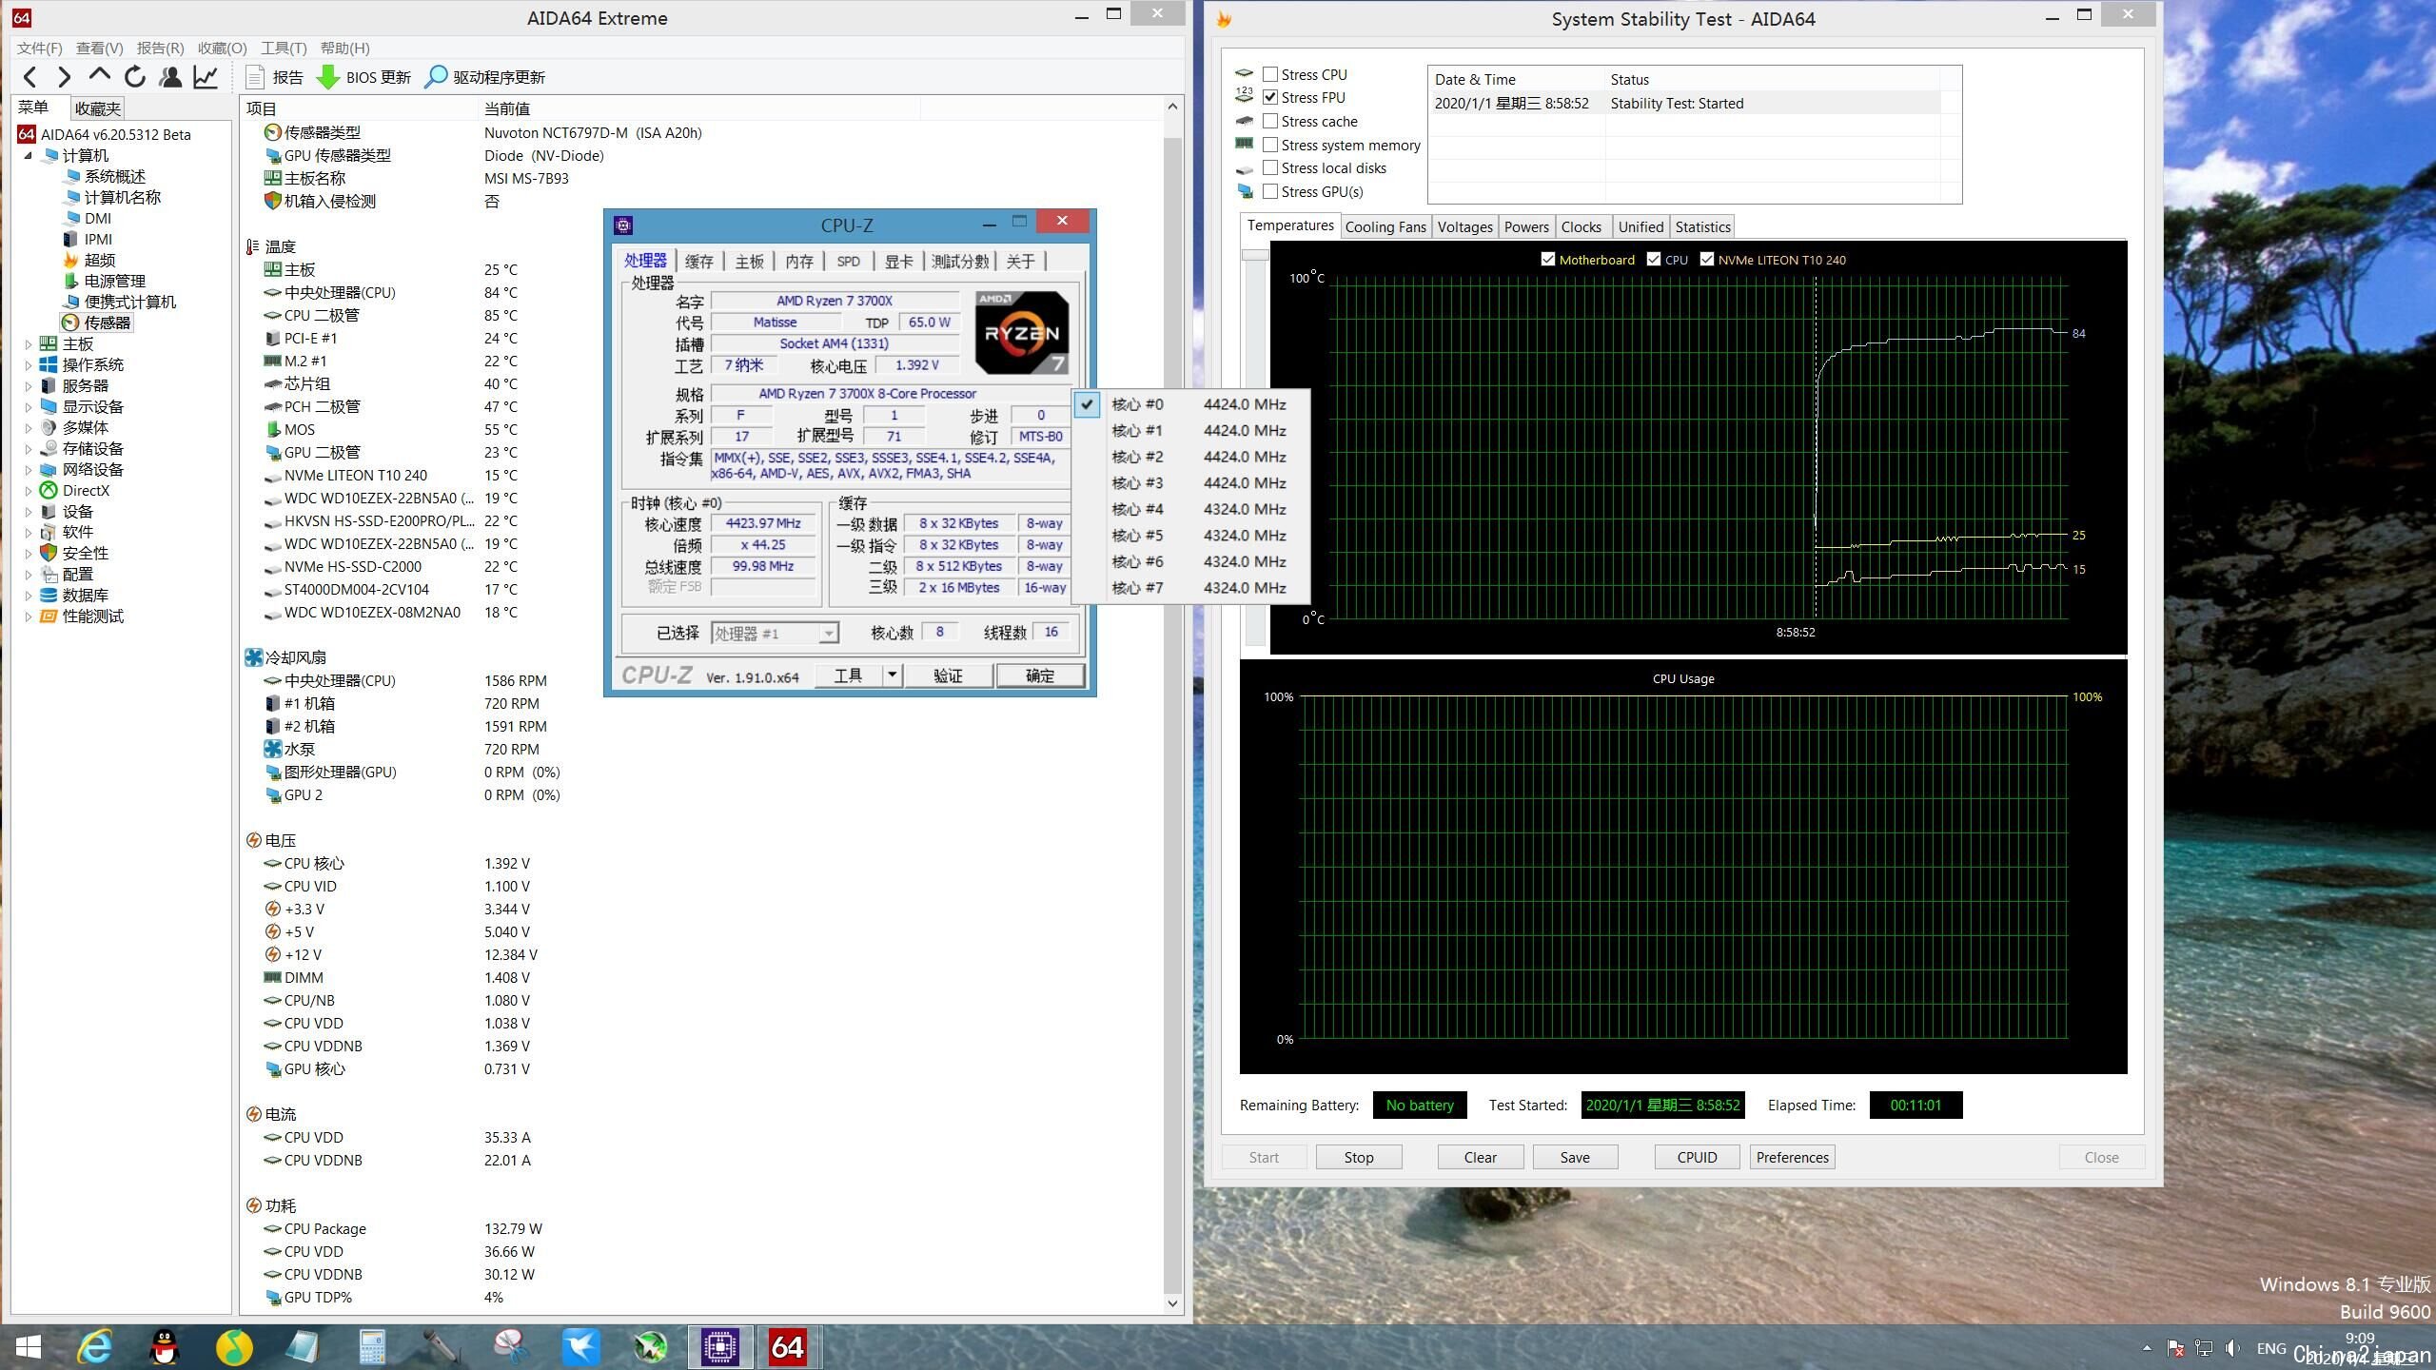This screenshot has width=2436, height=1370.
Task: Open QQ penguin icon in taskbar
Action: [x=165, y=1347]
